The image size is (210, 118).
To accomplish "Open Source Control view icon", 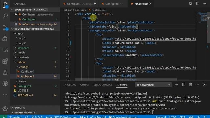I will (x=5, y=28).
